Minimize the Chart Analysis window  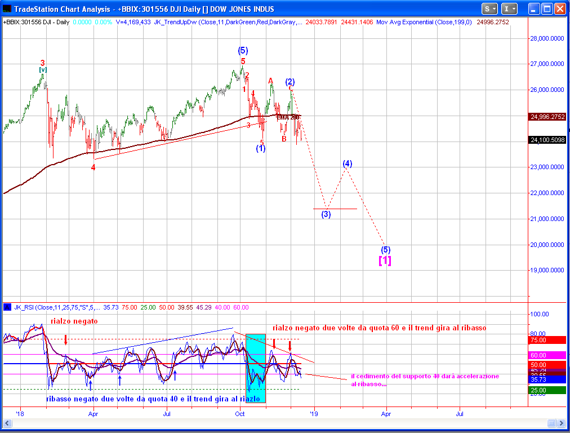(533, 8)
